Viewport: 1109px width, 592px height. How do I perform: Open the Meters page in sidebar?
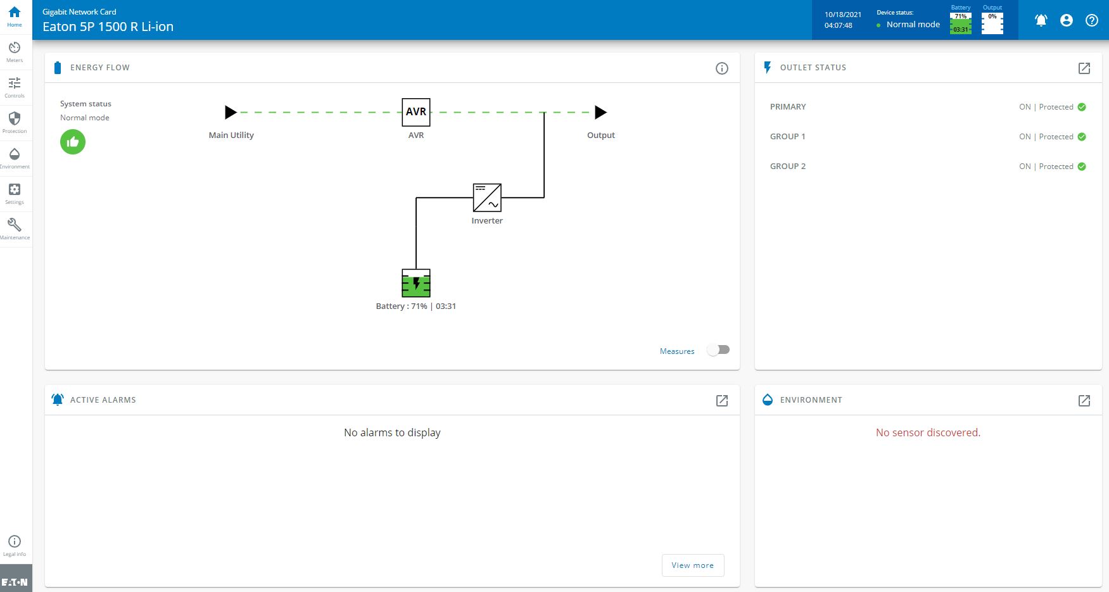pos(15,52)
